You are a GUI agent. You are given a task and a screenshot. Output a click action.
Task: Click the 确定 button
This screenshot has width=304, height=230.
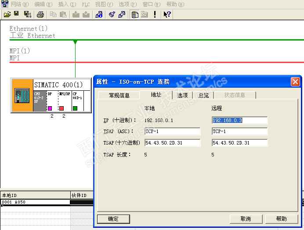113,219
